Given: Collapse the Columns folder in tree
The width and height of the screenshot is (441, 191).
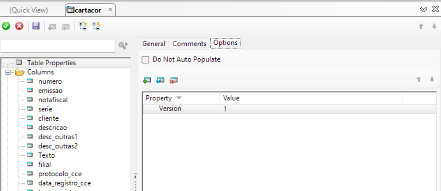Looking at the screenshot, I should pyautogui.click(x=8, y=73).
